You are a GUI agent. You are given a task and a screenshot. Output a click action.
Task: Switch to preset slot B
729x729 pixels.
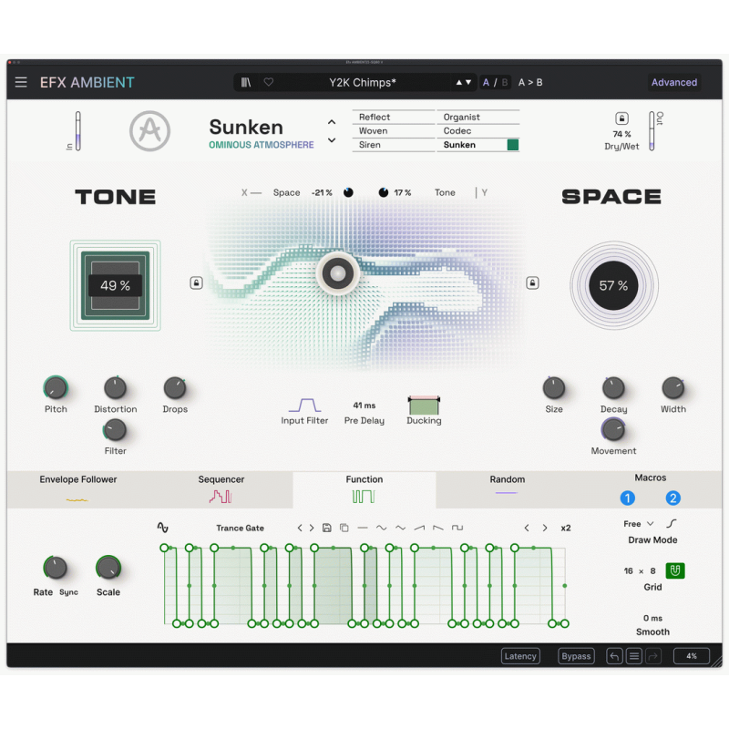[x=505, y=82]
